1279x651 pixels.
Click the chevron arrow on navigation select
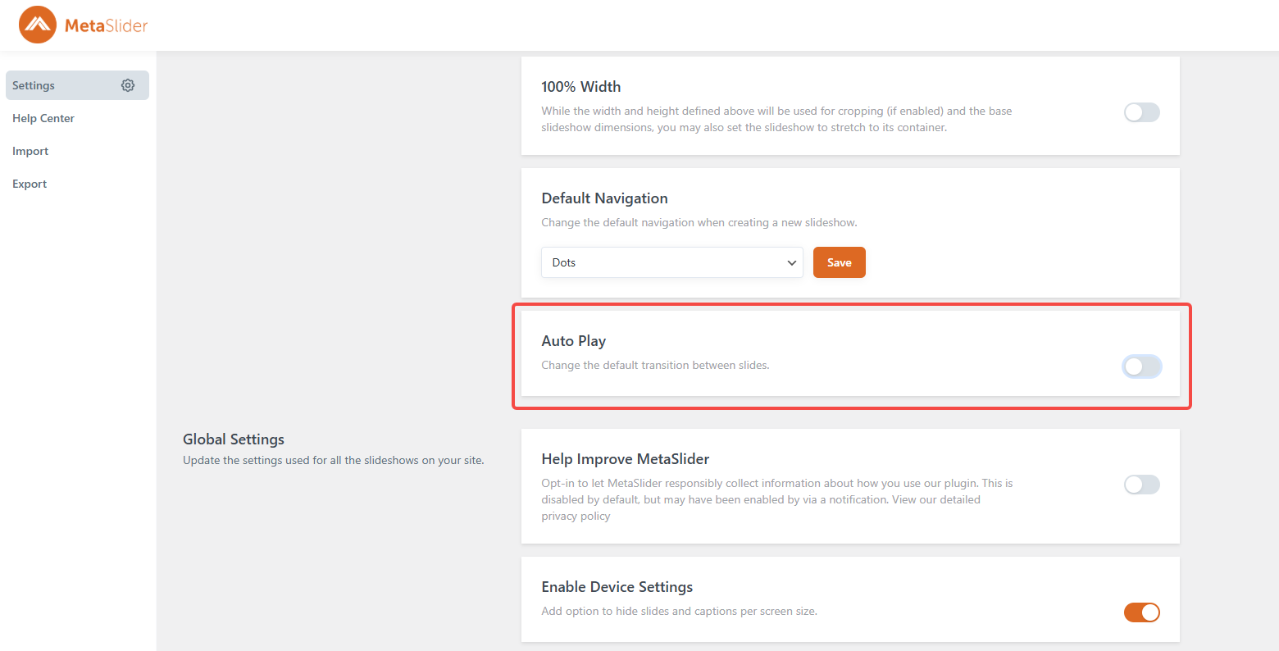pos(792,263)
